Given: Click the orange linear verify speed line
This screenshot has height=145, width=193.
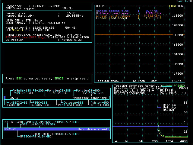Looking at the screenshot, I should [134, 35].
